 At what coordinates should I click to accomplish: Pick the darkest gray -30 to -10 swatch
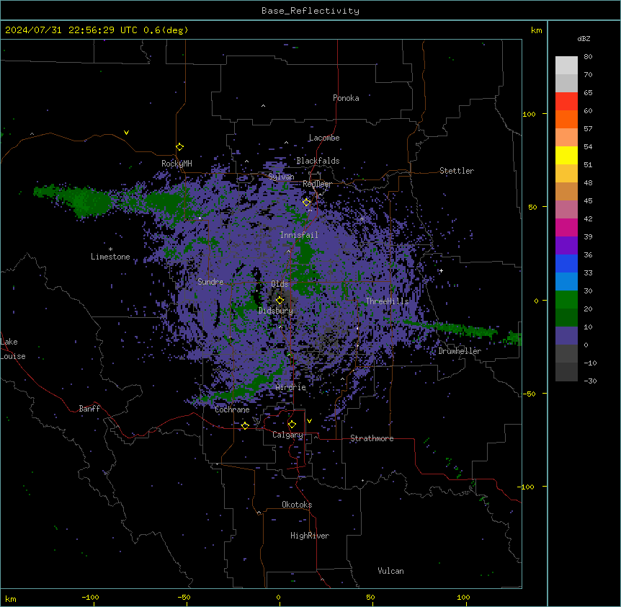566,372
